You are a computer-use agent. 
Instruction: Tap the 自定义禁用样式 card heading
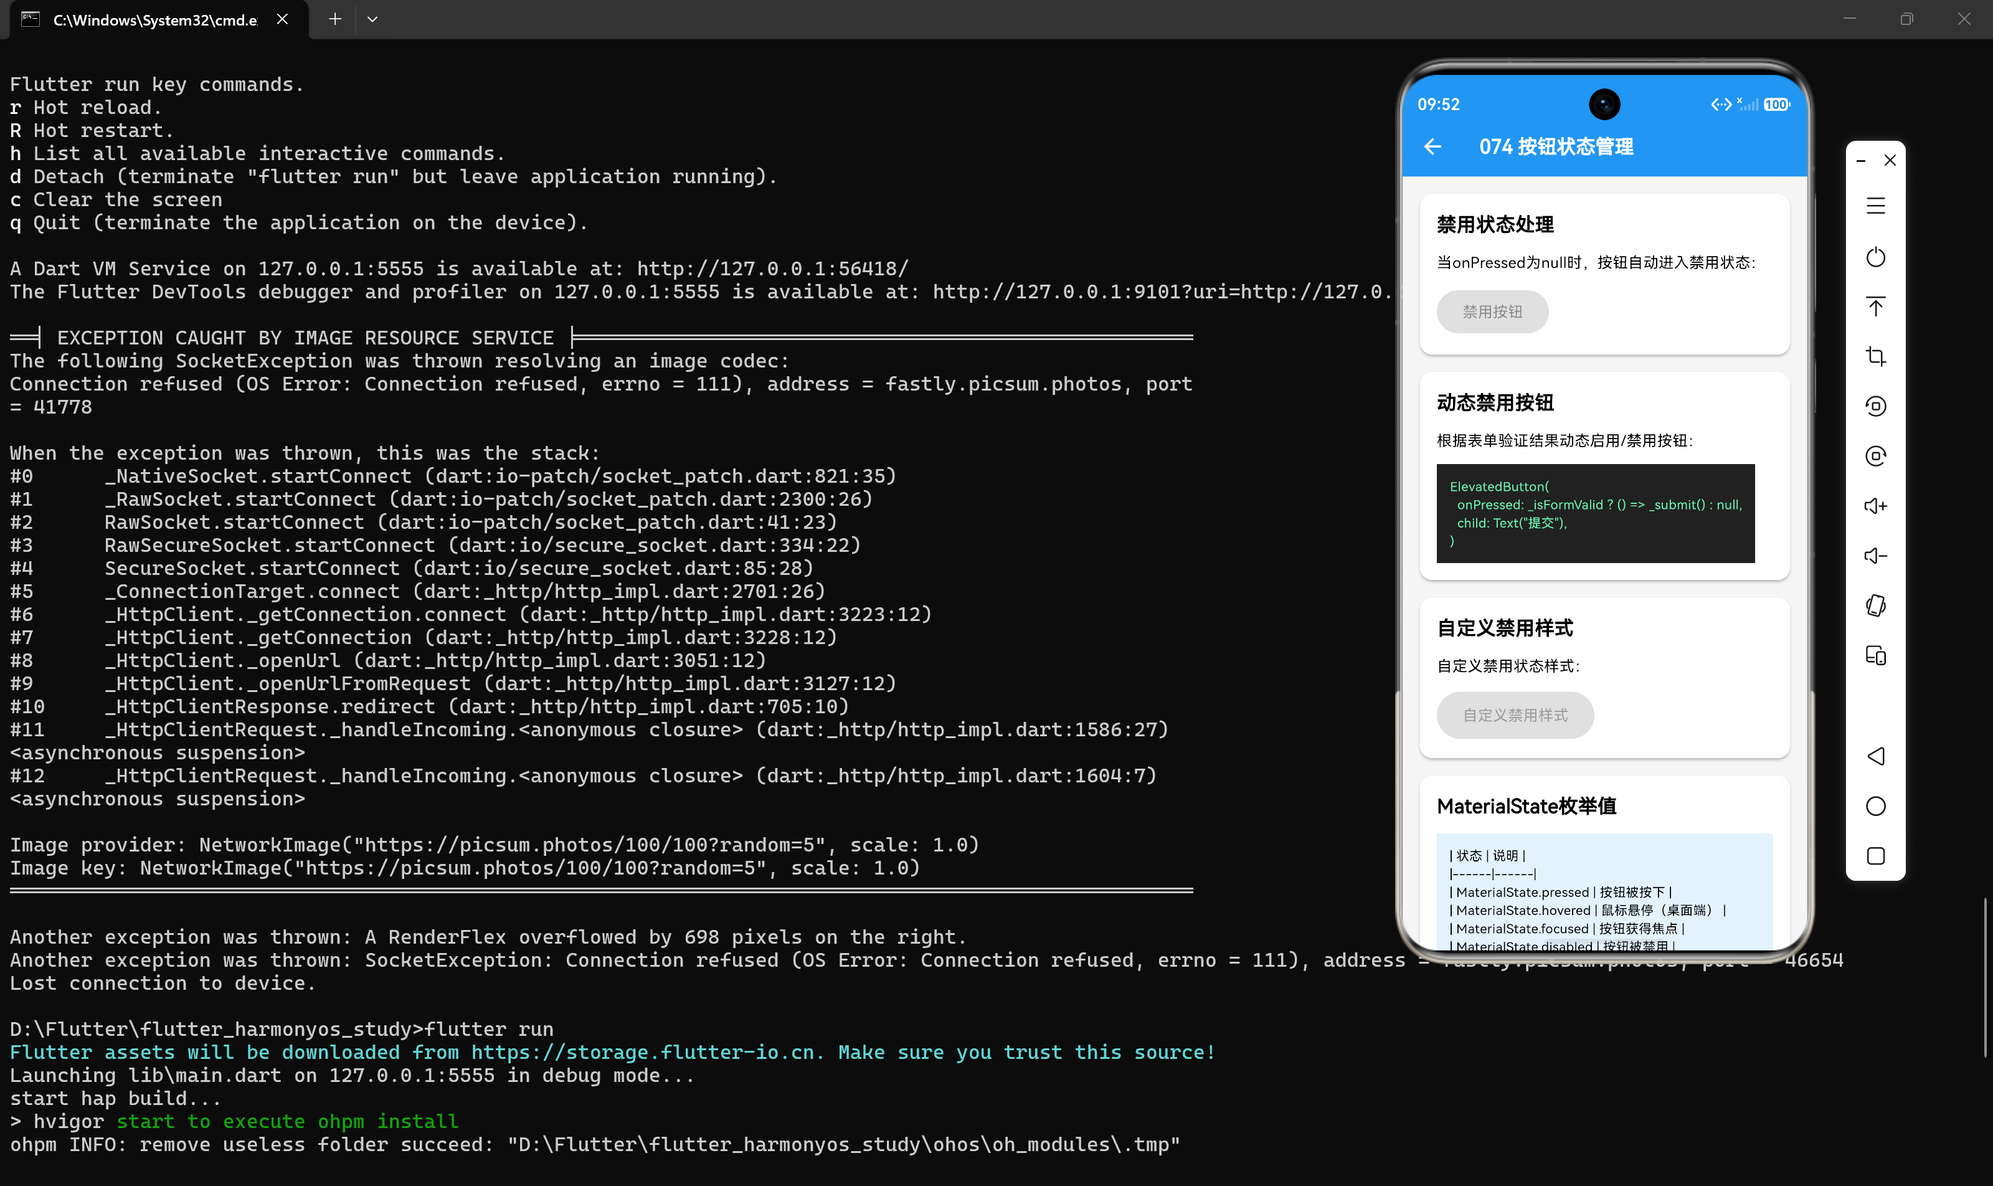click(x=1505, y=628)
